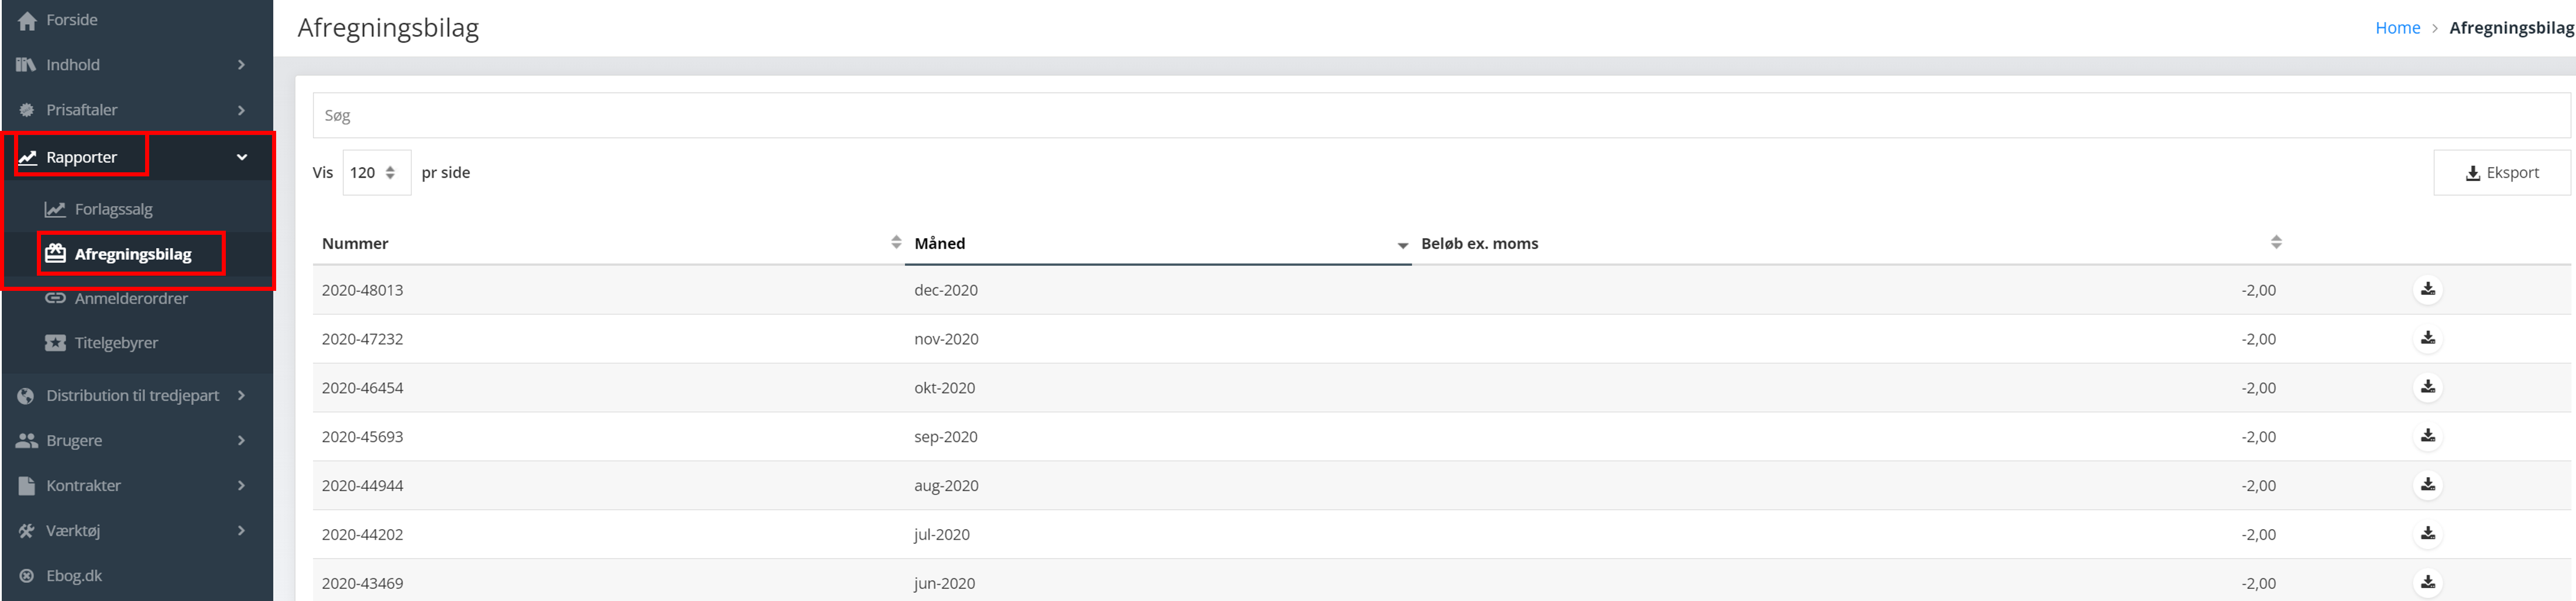Collapse the Rapporter menu section
This screenshot has width=2576, height=601.
(241, 158)
